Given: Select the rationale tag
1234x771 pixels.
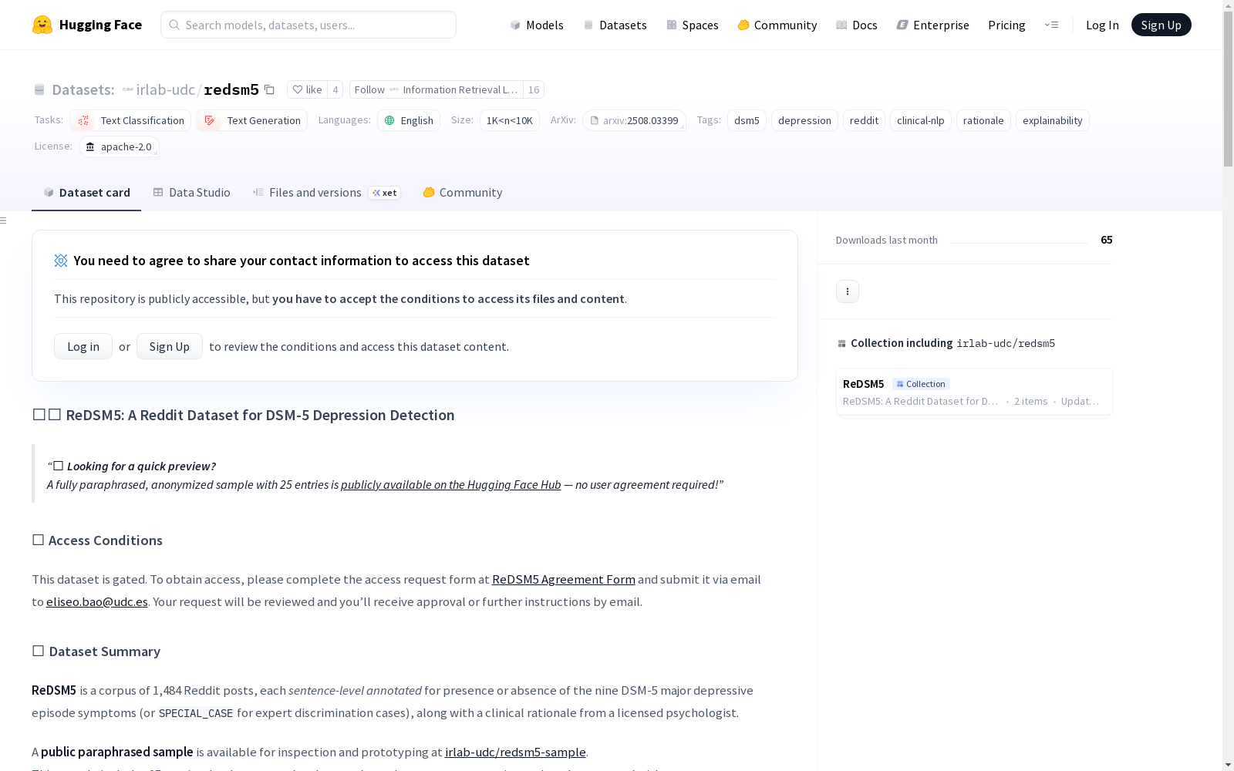Looking at the screenshot, I should tap(983, 120).
